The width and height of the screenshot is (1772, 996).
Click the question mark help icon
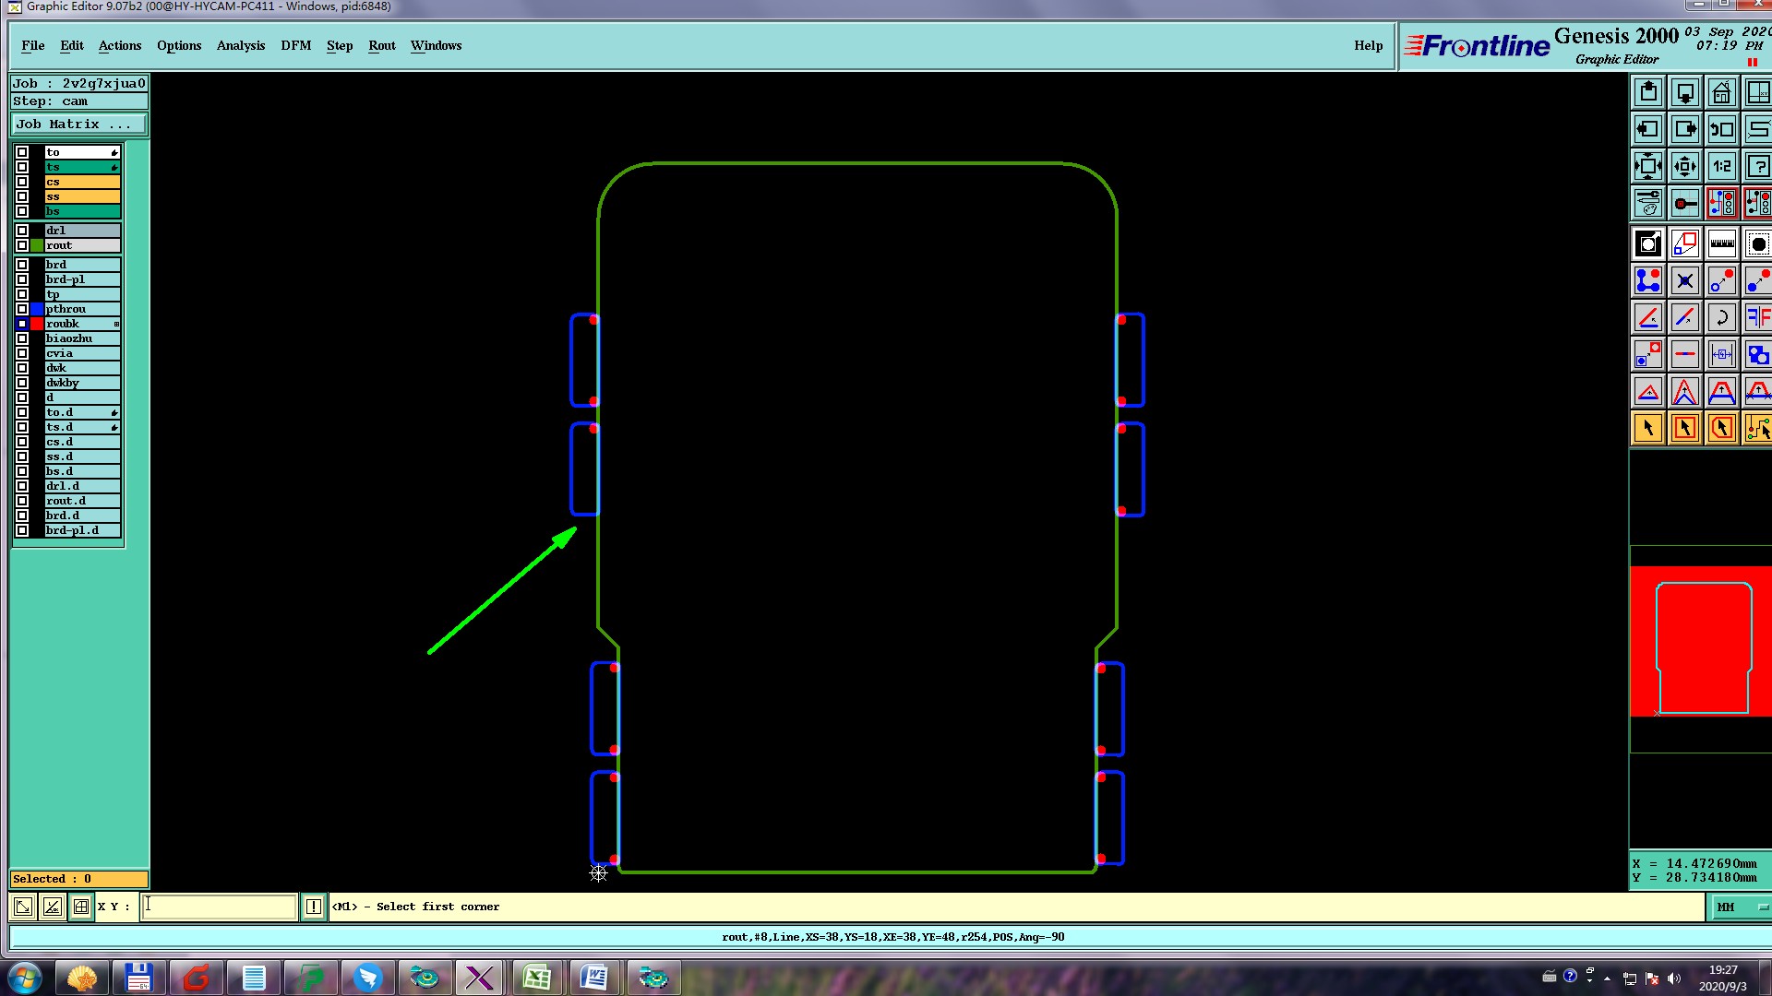click(1757, 166)
